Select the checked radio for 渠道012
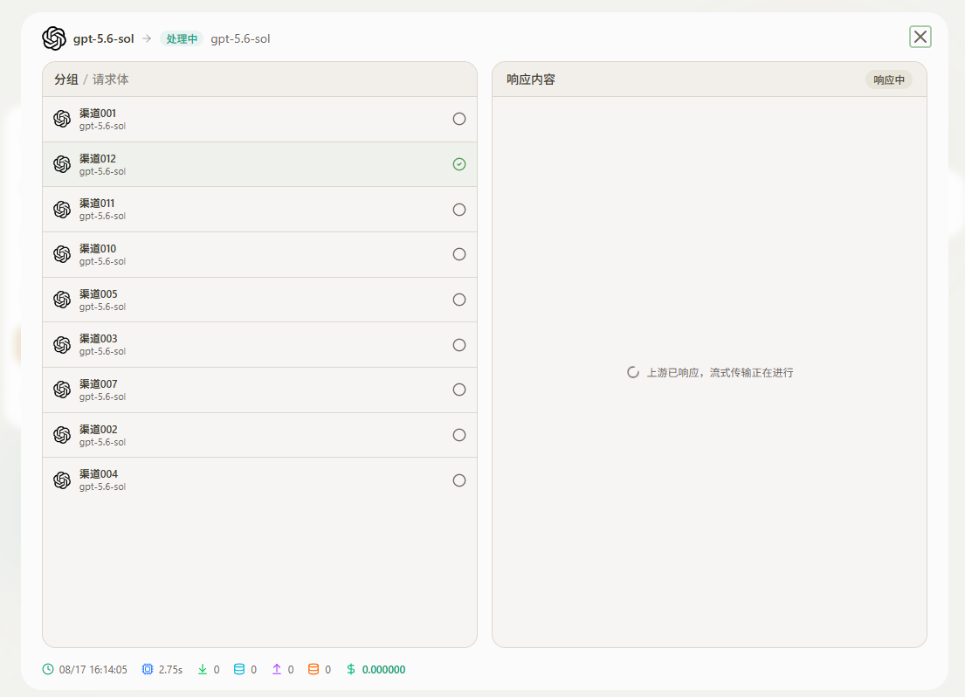Screen dimensions: 965x697 (459, 164)
